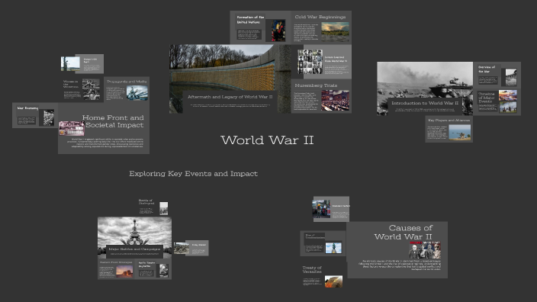Click the pink poster image beside Home Front heading
The image size is (537, 302).
(72, 128)
